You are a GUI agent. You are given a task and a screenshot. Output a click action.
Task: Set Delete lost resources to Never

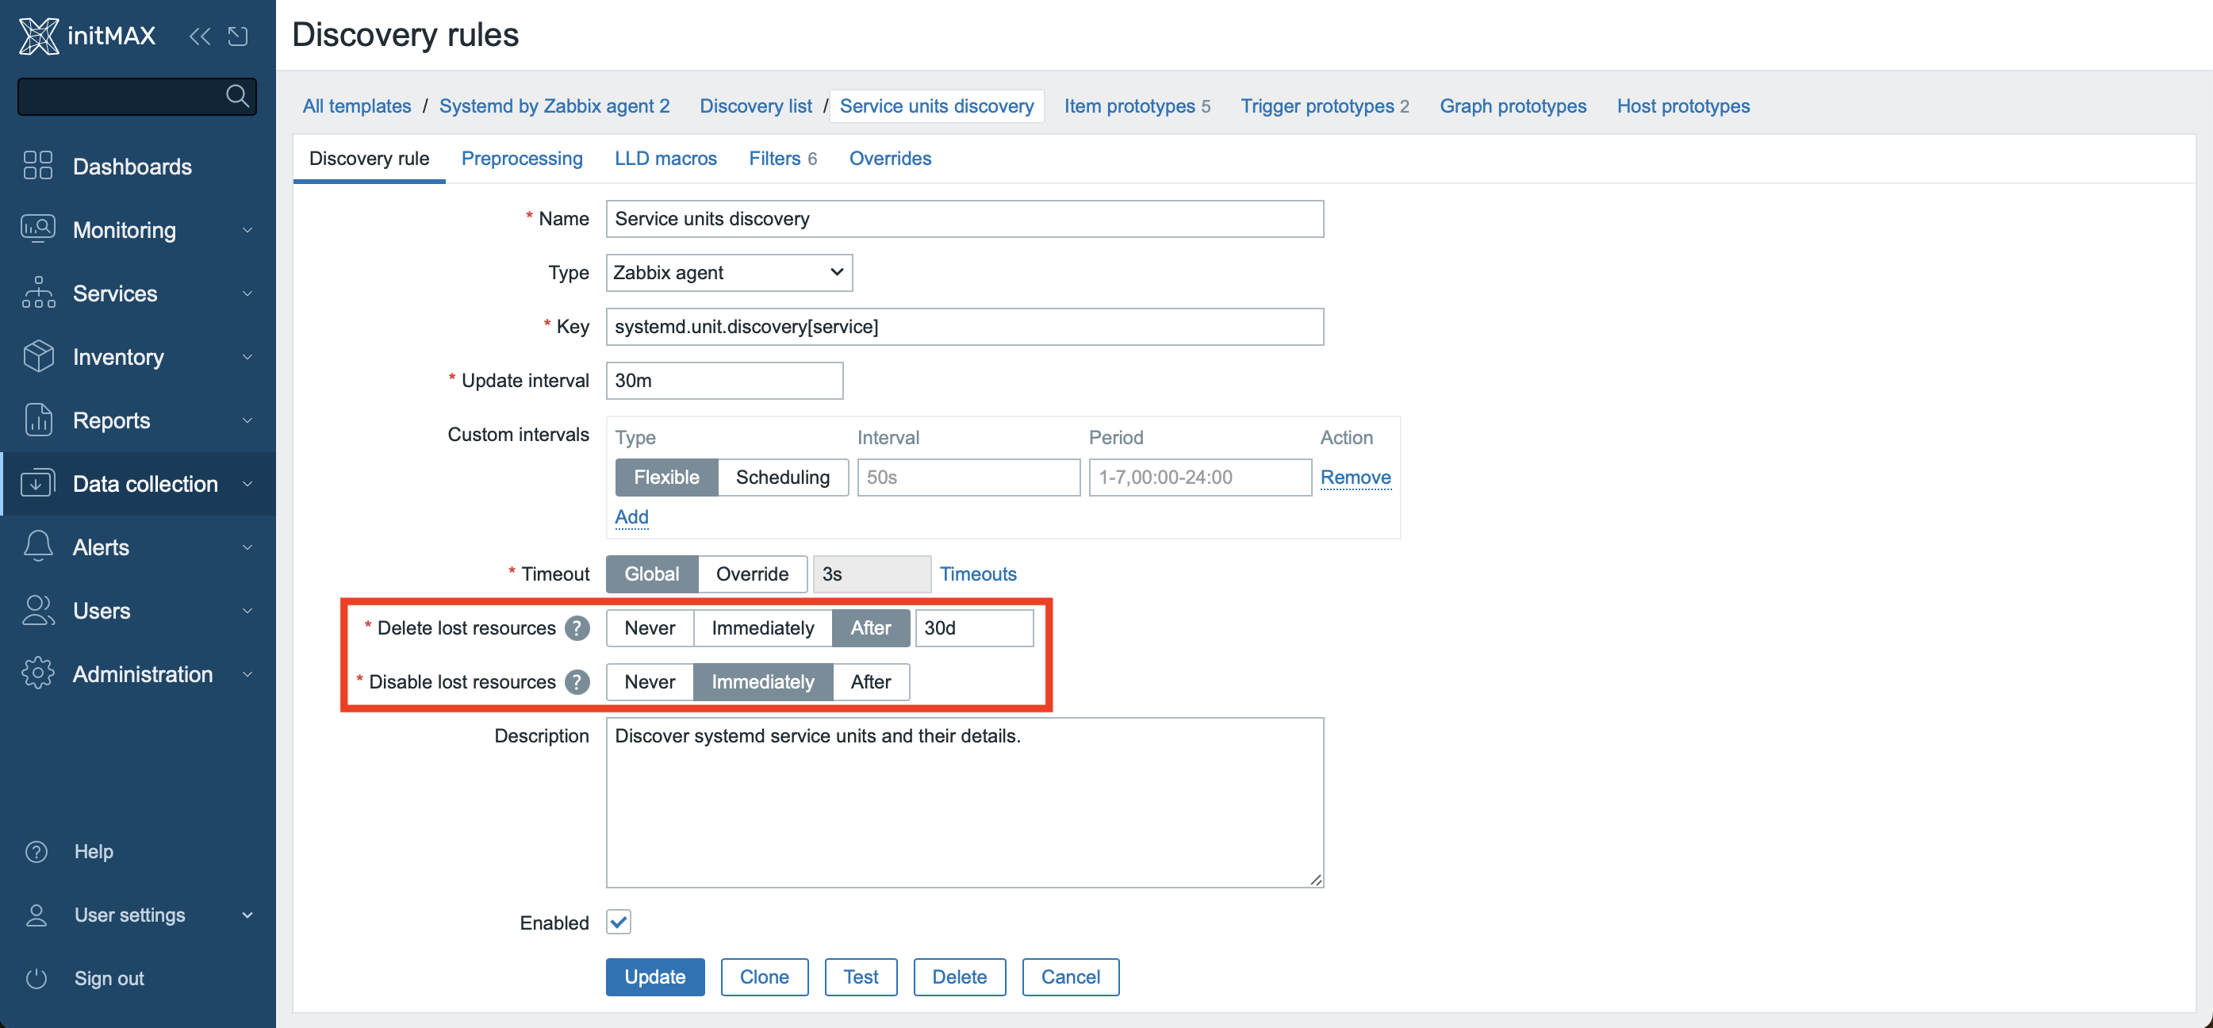[650, 627]
